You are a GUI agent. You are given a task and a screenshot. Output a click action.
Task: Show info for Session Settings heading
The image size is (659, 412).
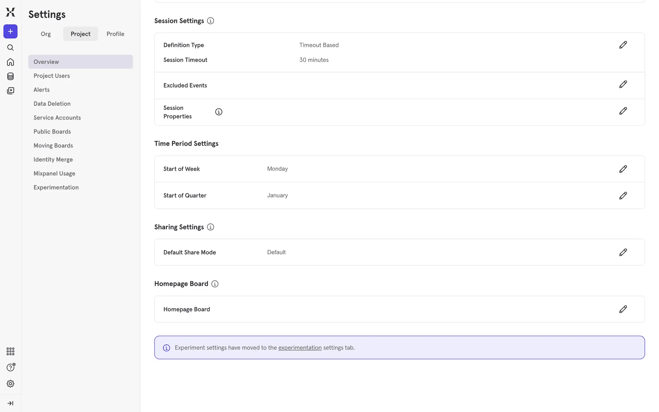click(210, 21)
